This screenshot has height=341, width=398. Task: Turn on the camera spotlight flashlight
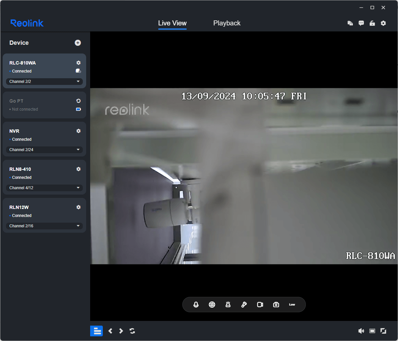click(244, 305)
